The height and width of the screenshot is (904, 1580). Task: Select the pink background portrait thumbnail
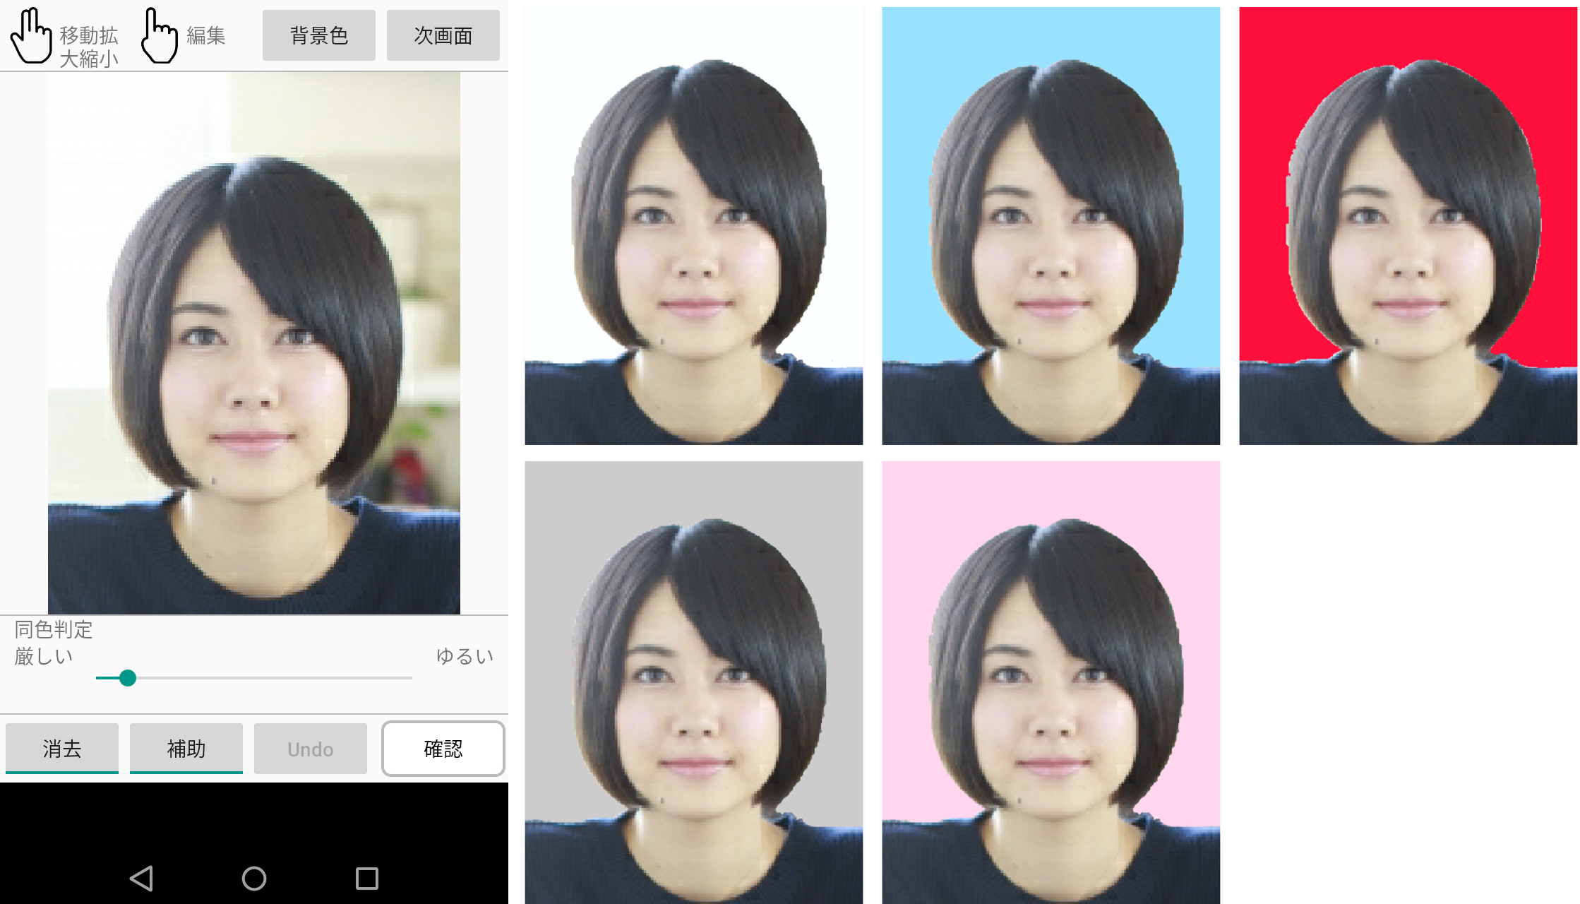pos(1051,682)
